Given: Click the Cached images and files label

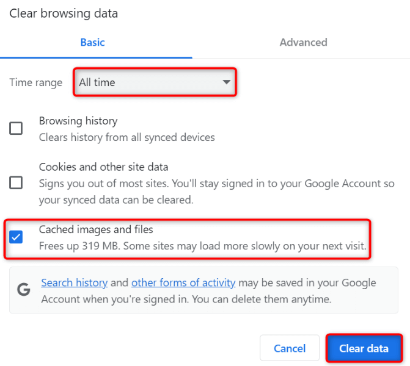Looking at the screenshot, I should coord(96,229).
